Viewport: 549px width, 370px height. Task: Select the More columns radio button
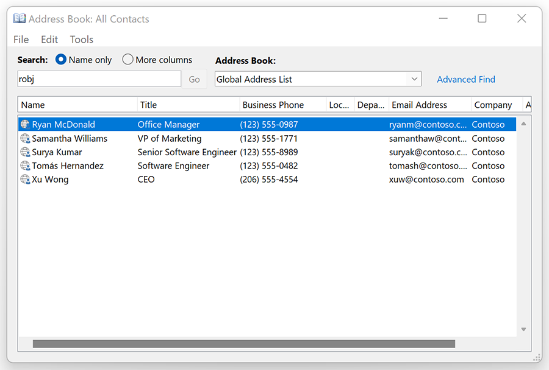[x=127, y=60]
